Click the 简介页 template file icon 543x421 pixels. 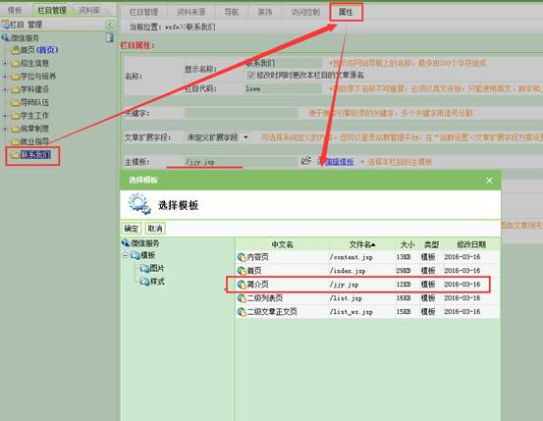point(242,285)
